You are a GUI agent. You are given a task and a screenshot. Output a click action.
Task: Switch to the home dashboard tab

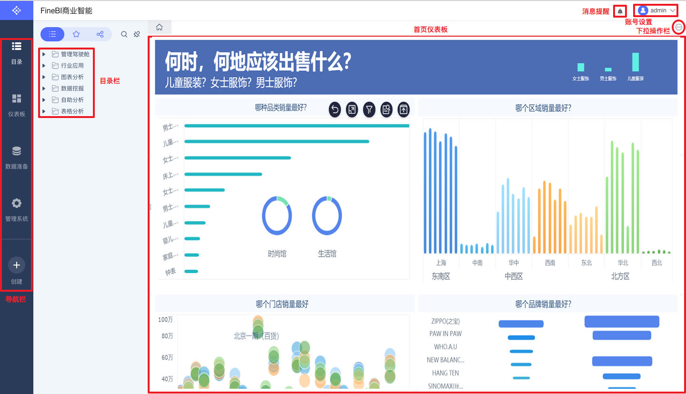coord(159,28)
